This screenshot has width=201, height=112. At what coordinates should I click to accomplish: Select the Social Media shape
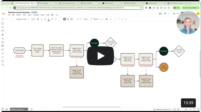19,50
